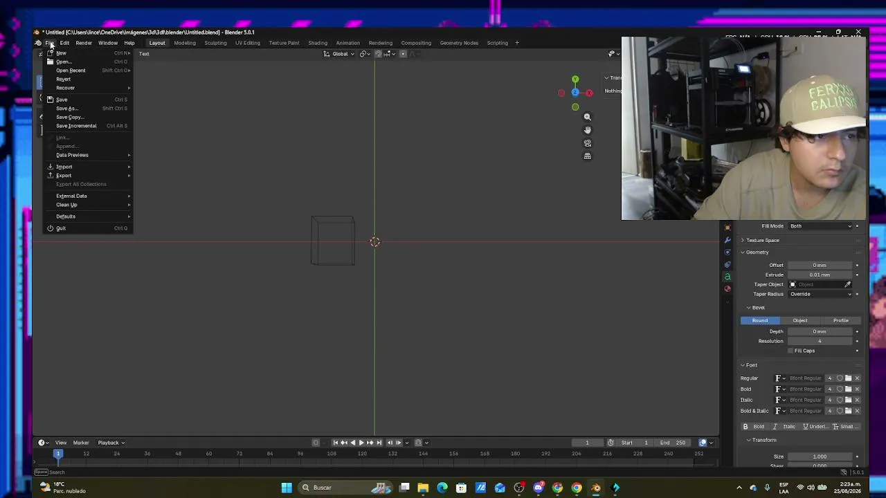Jump to the timeline start frame

click(x=336, y=443)
